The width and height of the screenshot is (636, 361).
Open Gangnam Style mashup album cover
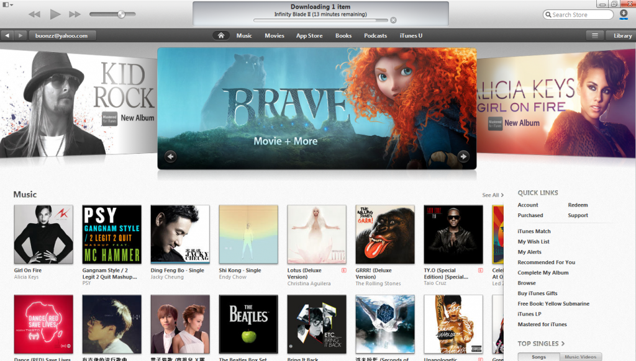point(112,234)
